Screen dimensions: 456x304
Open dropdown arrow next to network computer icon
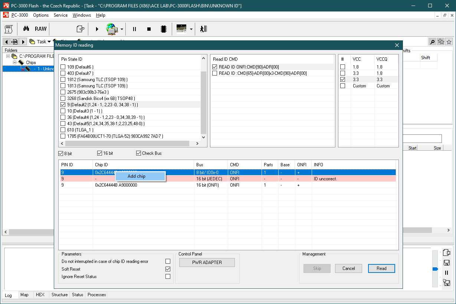click(122, 29)
